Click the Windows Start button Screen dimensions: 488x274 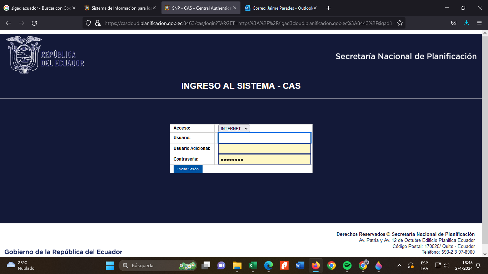point(110,265)
